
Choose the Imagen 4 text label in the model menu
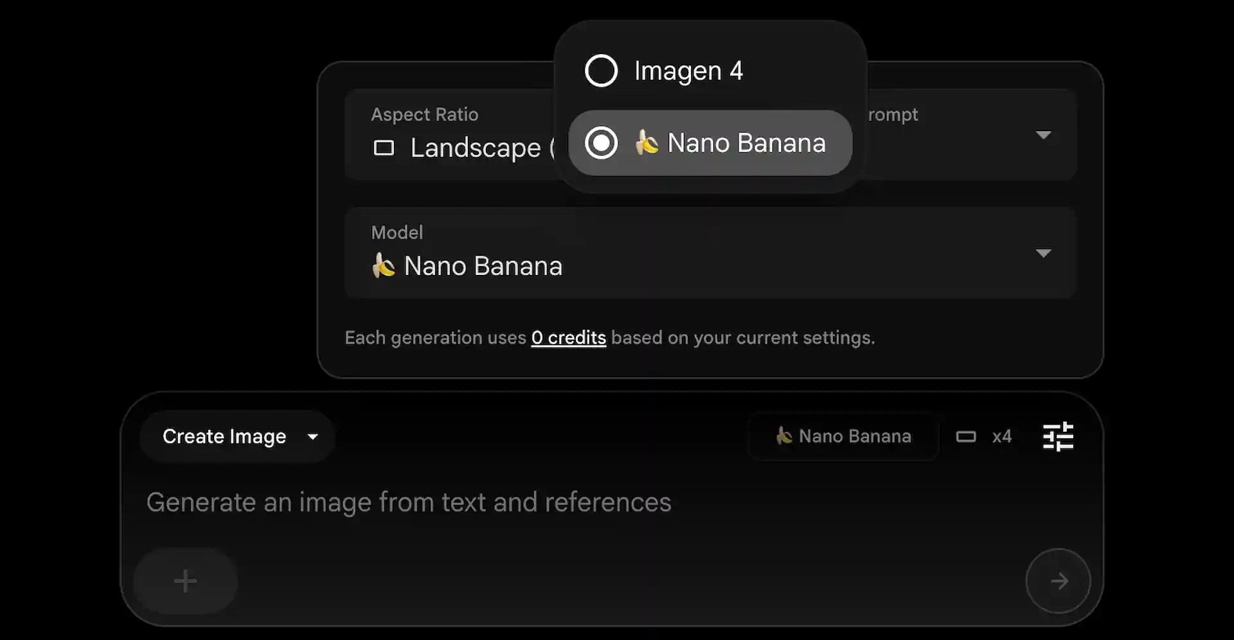[688, 71]
